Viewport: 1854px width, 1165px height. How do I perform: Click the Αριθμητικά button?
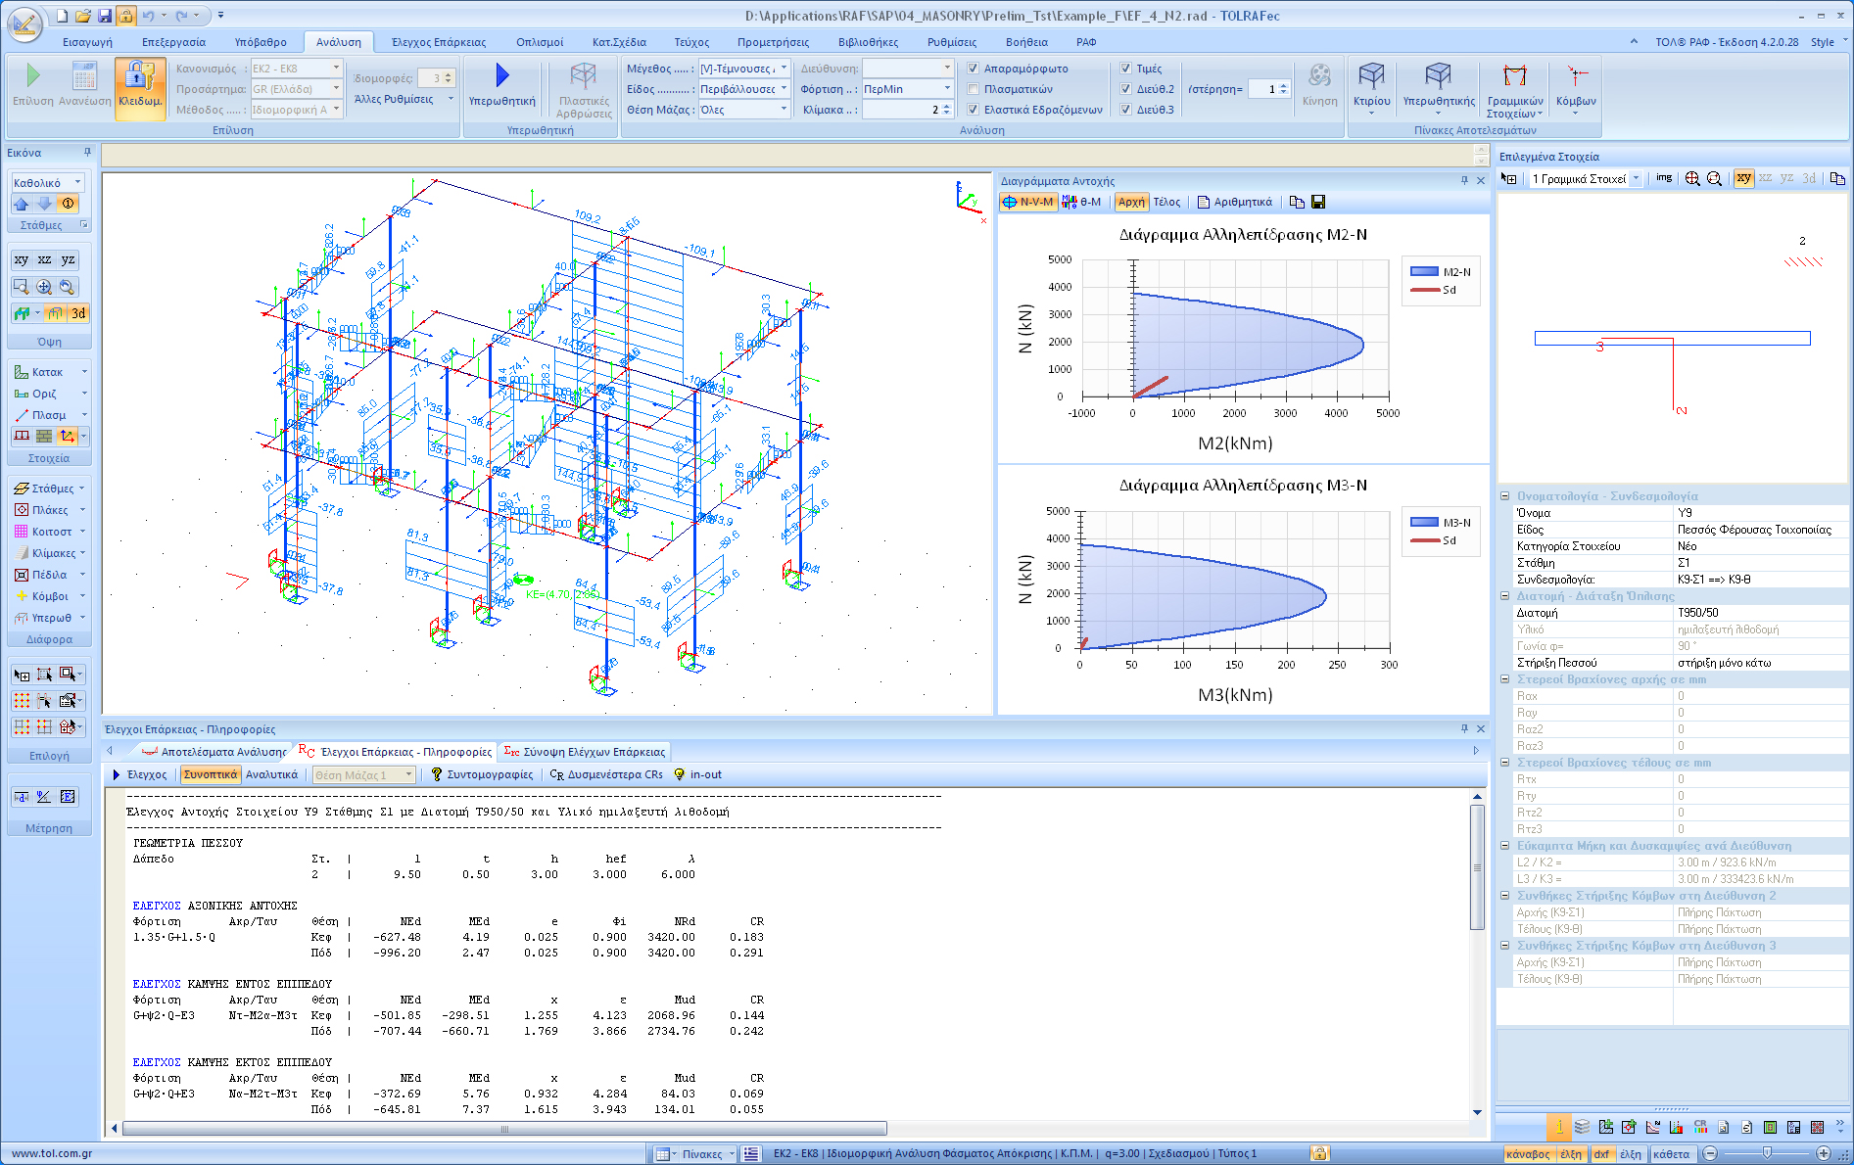(x=1234, y=202)
